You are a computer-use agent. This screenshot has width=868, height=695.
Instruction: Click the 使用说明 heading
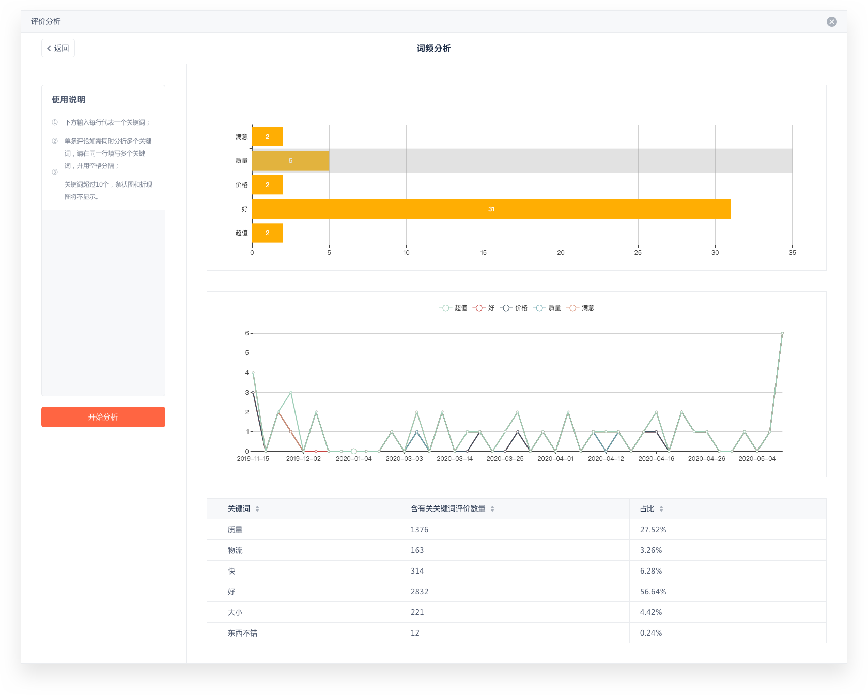tap(68, 100)
